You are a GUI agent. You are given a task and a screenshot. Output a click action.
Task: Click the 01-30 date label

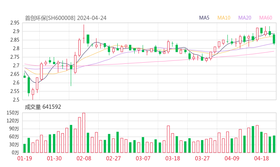(54, 158)
